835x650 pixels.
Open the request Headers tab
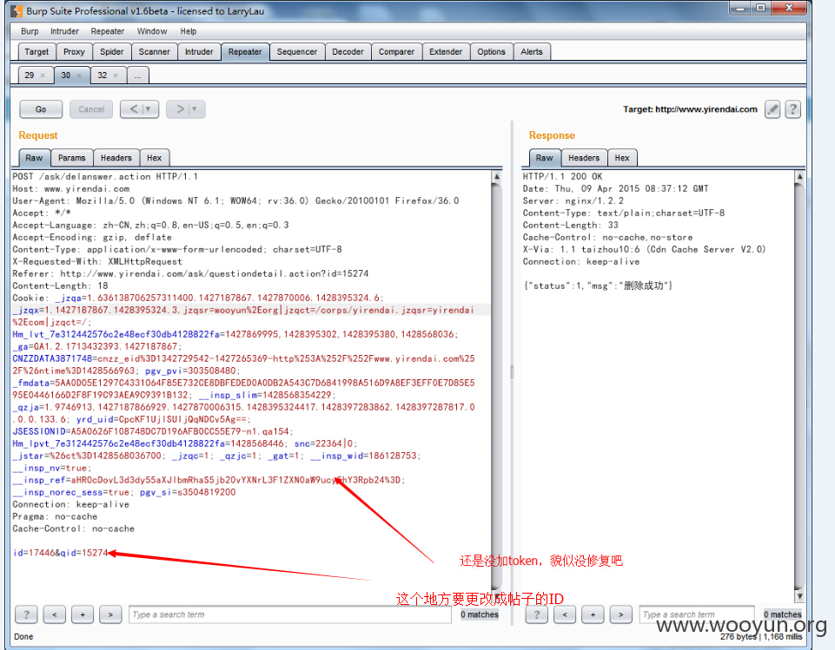116,158
